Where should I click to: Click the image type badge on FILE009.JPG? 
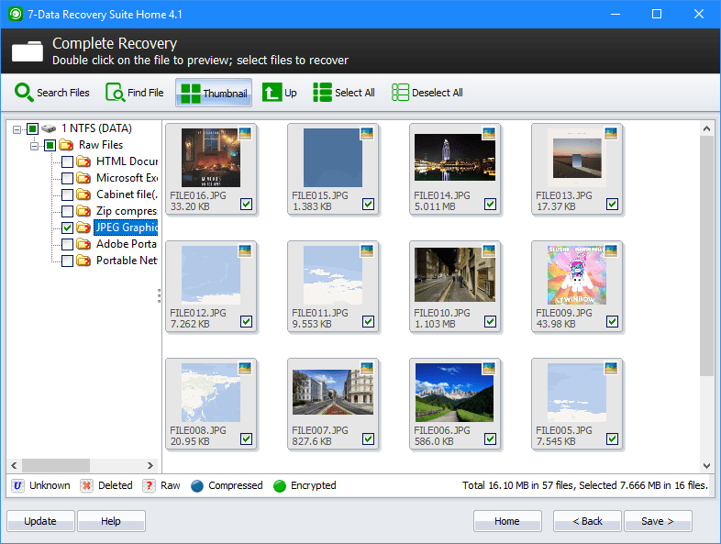[x=611, y=250]
